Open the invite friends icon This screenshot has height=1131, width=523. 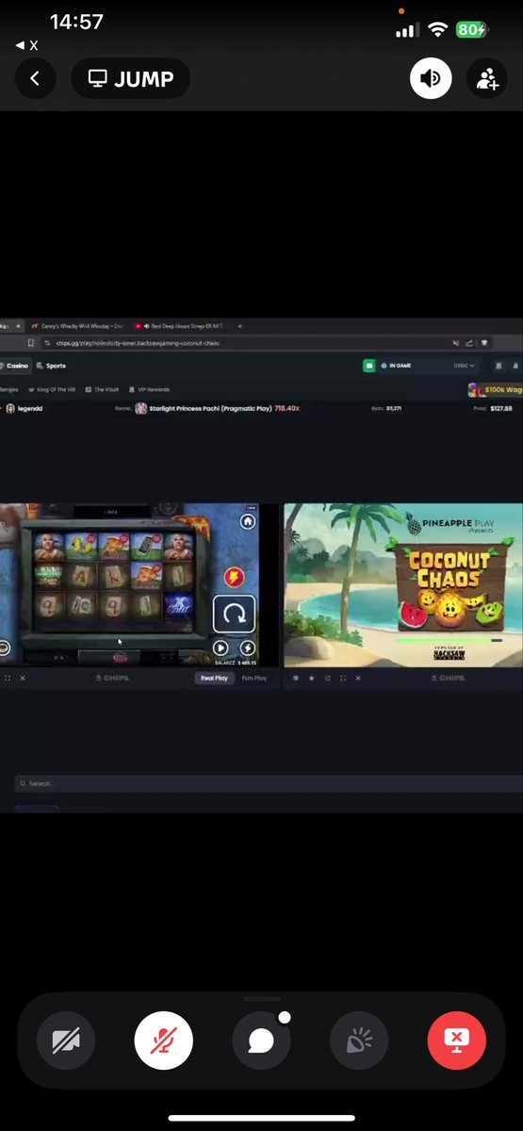point(487,79)
